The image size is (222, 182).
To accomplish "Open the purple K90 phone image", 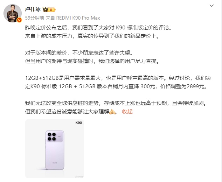I will pos(55,149).
